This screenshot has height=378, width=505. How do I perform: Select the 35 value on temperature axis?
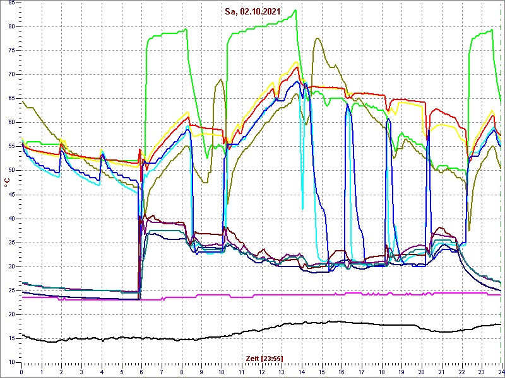[11, 243]
